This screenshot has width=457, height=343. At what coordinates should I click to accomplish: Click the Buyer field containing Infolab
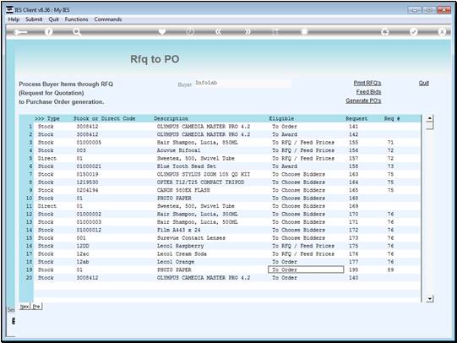[x=242, y=84]
